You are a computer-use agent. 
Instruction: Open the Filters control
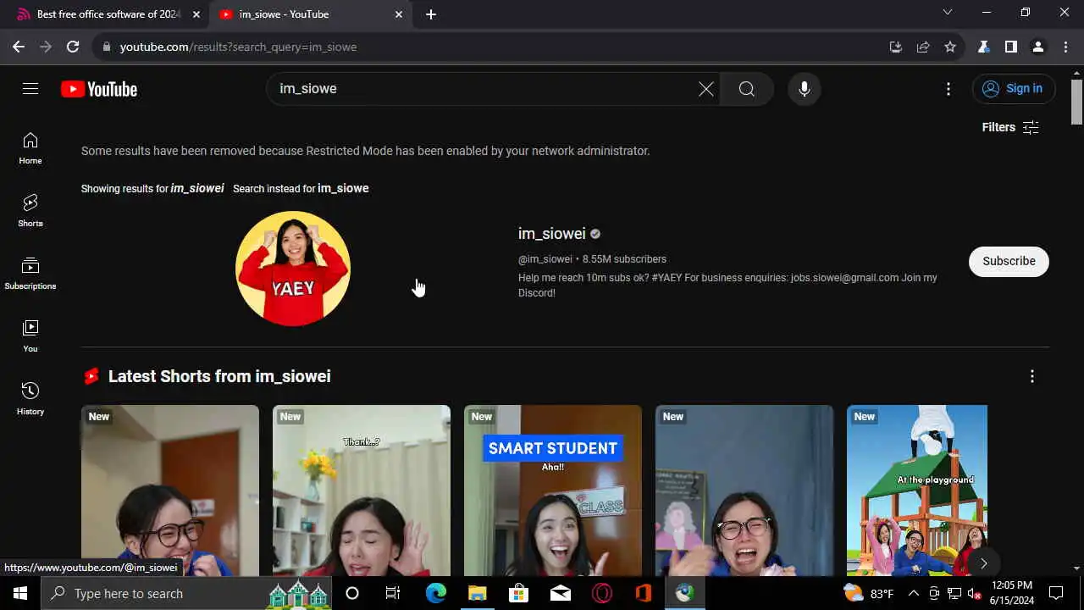1010,127
